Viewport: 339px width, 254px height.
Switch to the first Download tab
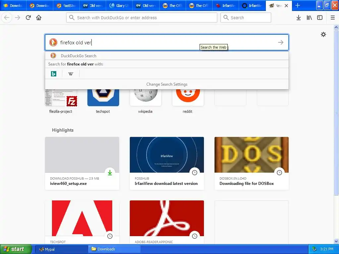click(x=13, y=6)
